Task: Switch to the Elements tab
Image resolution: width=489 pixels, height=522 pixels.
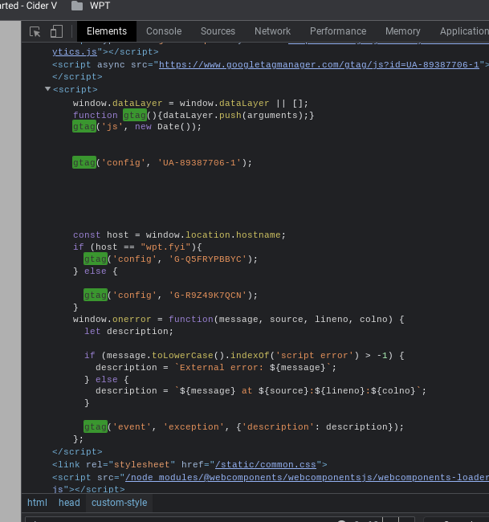Action: [107, 31]
